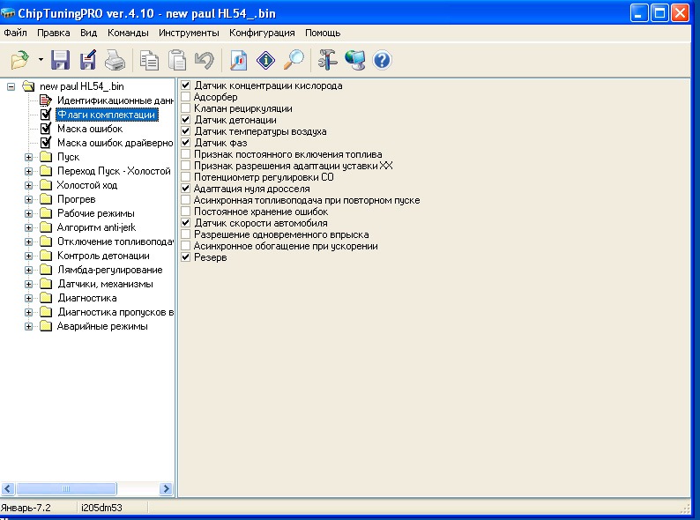Uncheck the Резерв checkbox
The height and width of the screenshot is (520, 700).
186,257
